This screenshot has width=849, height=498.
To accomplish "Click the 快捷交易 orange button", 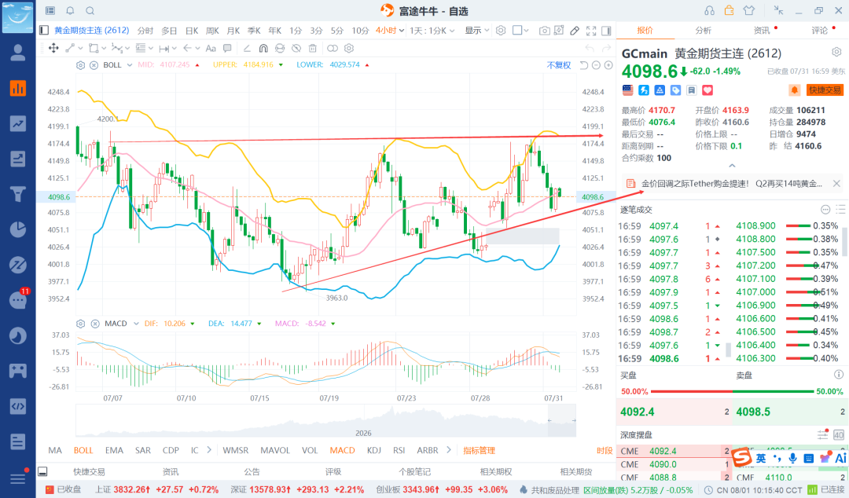I will [x=825, y=90].
